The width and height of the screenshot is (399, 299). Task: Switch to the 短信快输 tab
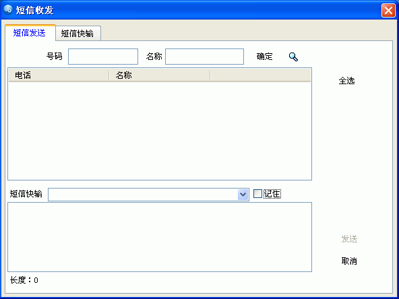78,34
